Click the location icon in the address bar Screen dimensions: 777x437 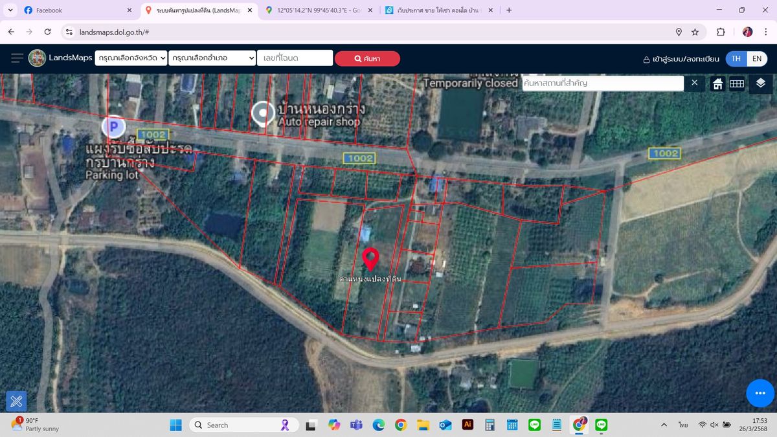[x=679, y=30]
